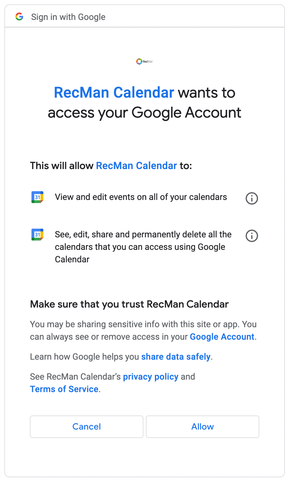Click 'access your Google Account' heading text
Screen dimensions: 288x481
pos(144,113)
